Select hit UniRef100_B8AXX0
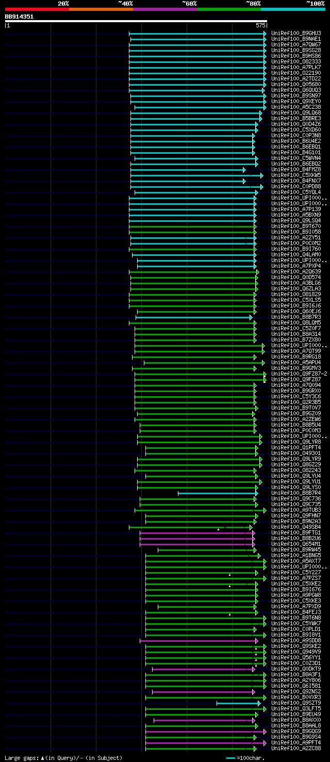Image resolution: width=330 pixels, height=762 pixels. click(x=296, y=720)
